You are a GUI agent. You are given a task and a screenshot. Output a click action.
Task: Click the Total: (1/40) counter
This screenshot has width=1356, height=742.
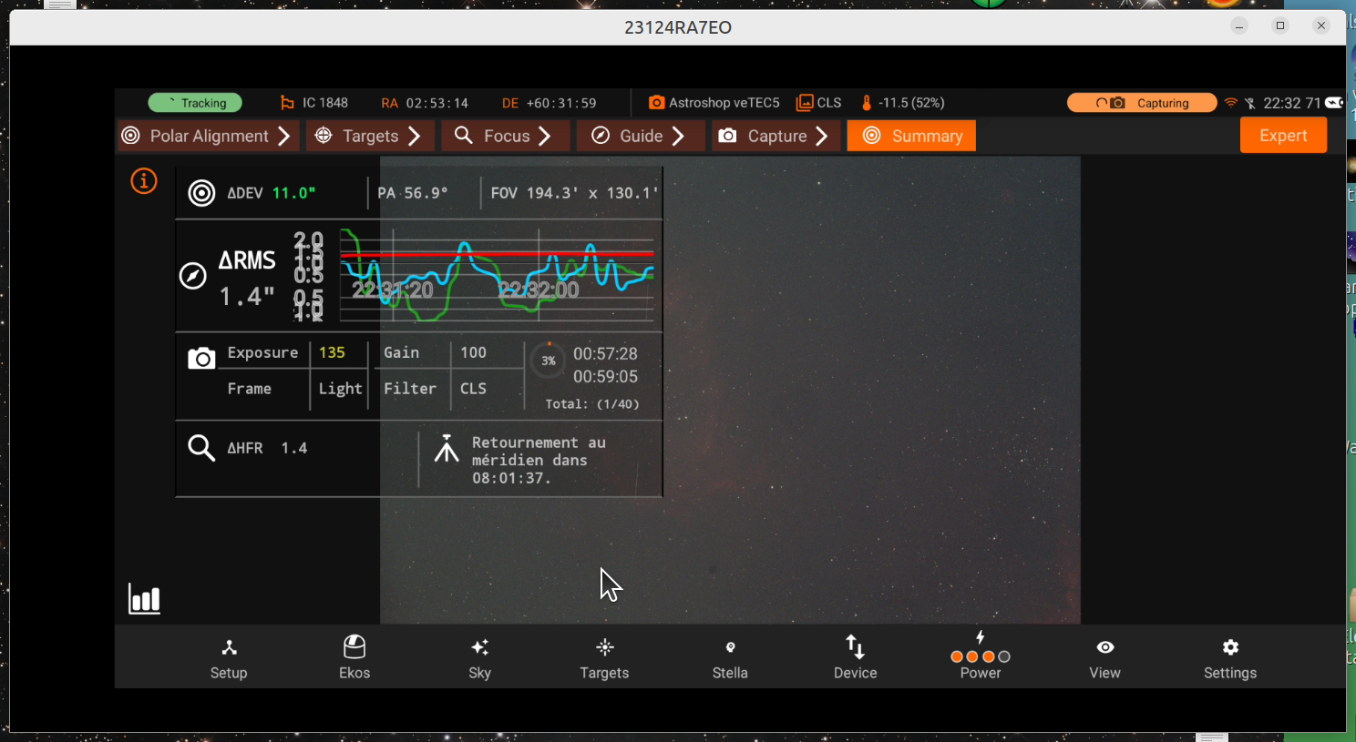tap(592, 404)
